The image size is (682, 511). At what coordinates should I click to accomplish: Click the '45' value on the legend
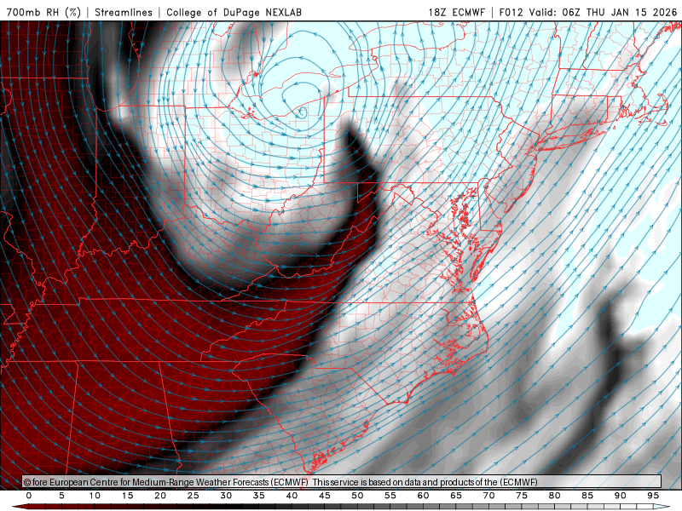325,496
